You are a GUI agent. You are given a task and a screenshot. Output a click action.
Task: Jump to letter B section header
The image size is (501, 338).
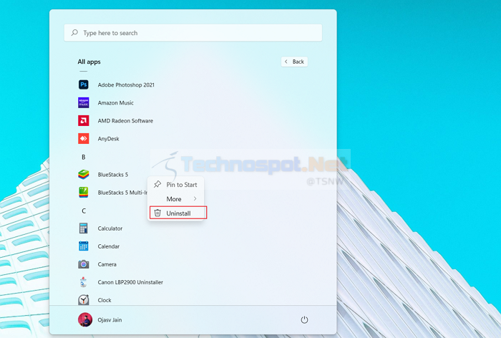coord(84,157)
